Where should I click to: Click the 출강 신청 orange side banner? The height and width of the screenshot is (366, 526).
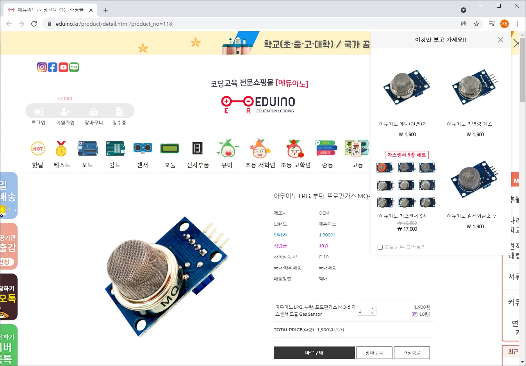(x=9, y=246)
